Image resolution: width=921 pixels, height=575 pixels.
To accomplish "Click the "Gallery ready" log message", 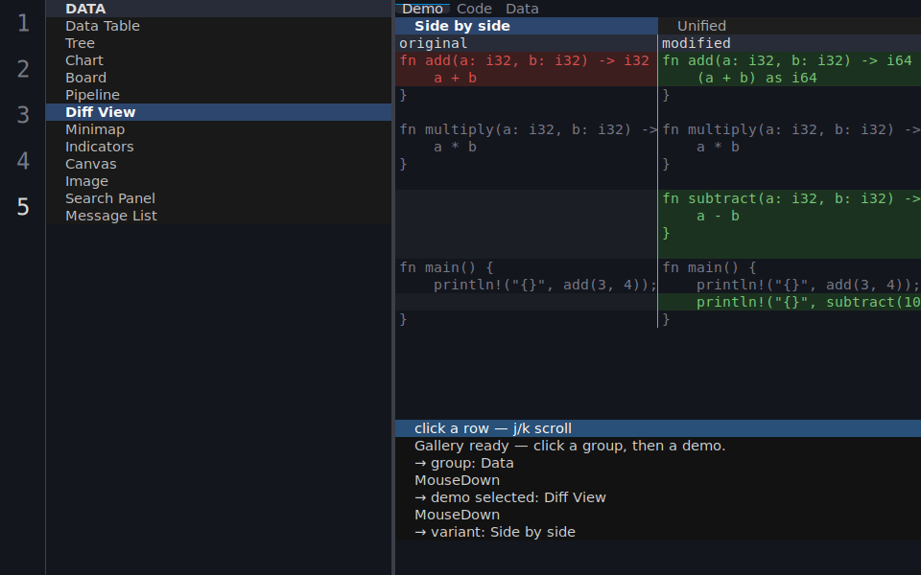I will coord(658,446).
